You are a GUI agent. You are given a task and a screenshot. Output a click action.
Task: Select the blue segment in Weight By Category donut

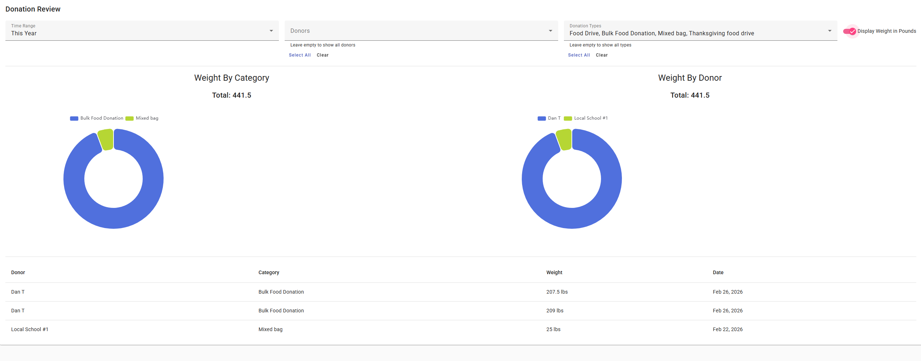(114, 223)
